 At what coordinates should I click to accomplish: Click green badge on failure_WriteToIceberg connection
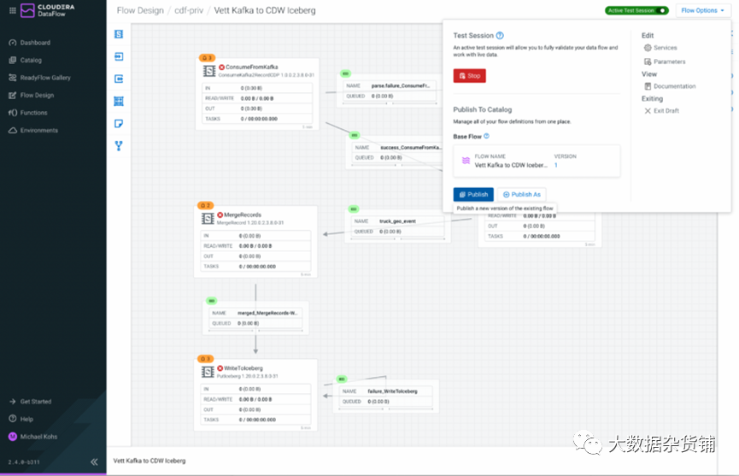tap(342, 379)
